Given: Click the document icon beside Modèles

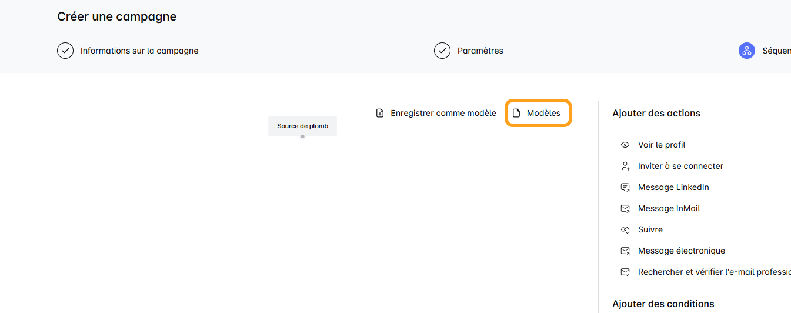Looking at the screenshot, I should coord(516,113).
